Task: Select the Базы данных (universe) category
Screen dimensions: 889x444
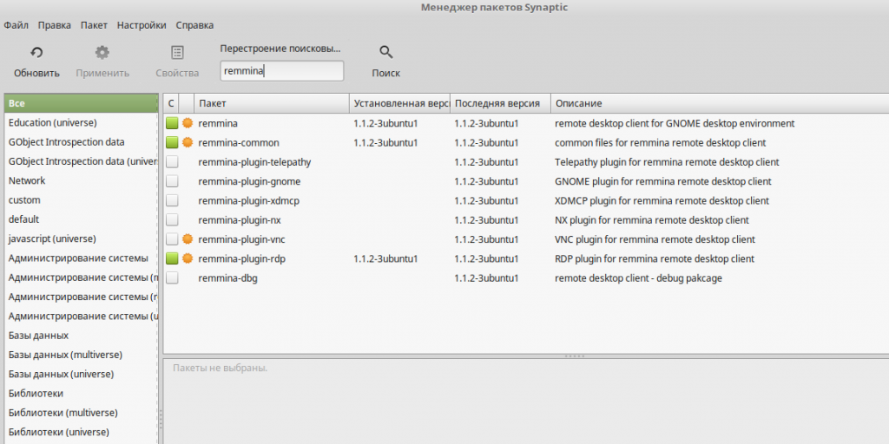Action: pos(81,374)
